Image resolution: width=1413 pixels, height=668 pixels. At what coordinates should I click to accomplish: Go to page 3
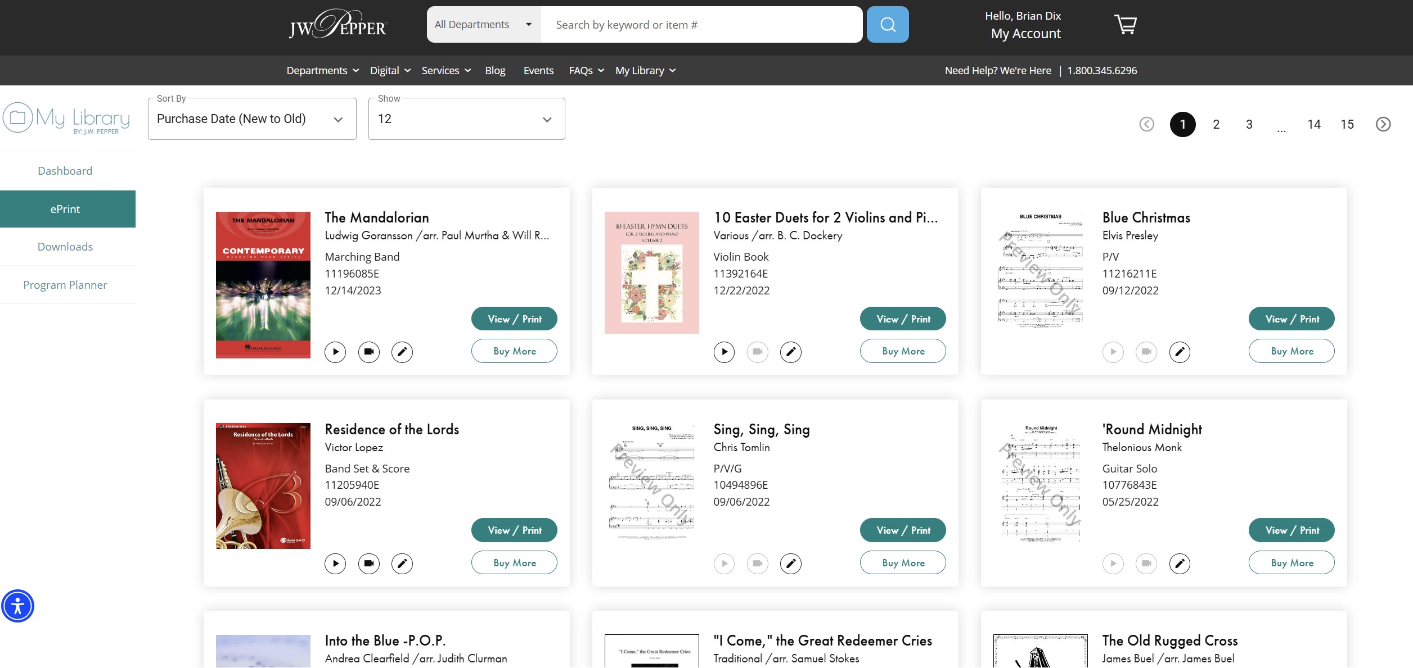click(x=1249, y=124)
